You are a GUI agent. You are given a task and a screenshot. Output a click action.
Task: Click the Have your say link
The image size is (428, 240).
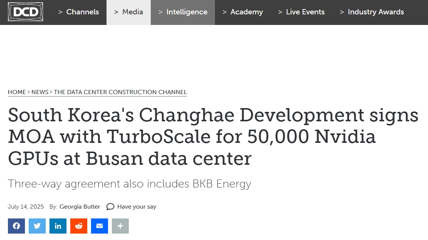tap(137, 207)
